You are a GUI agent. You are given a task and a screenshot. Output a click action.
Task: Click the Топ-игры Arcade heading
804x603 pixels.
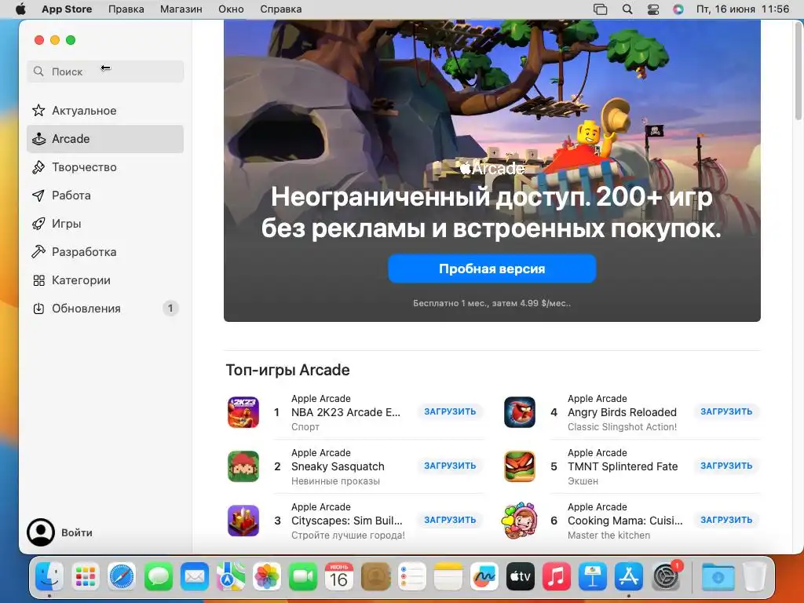coord(287,371)
